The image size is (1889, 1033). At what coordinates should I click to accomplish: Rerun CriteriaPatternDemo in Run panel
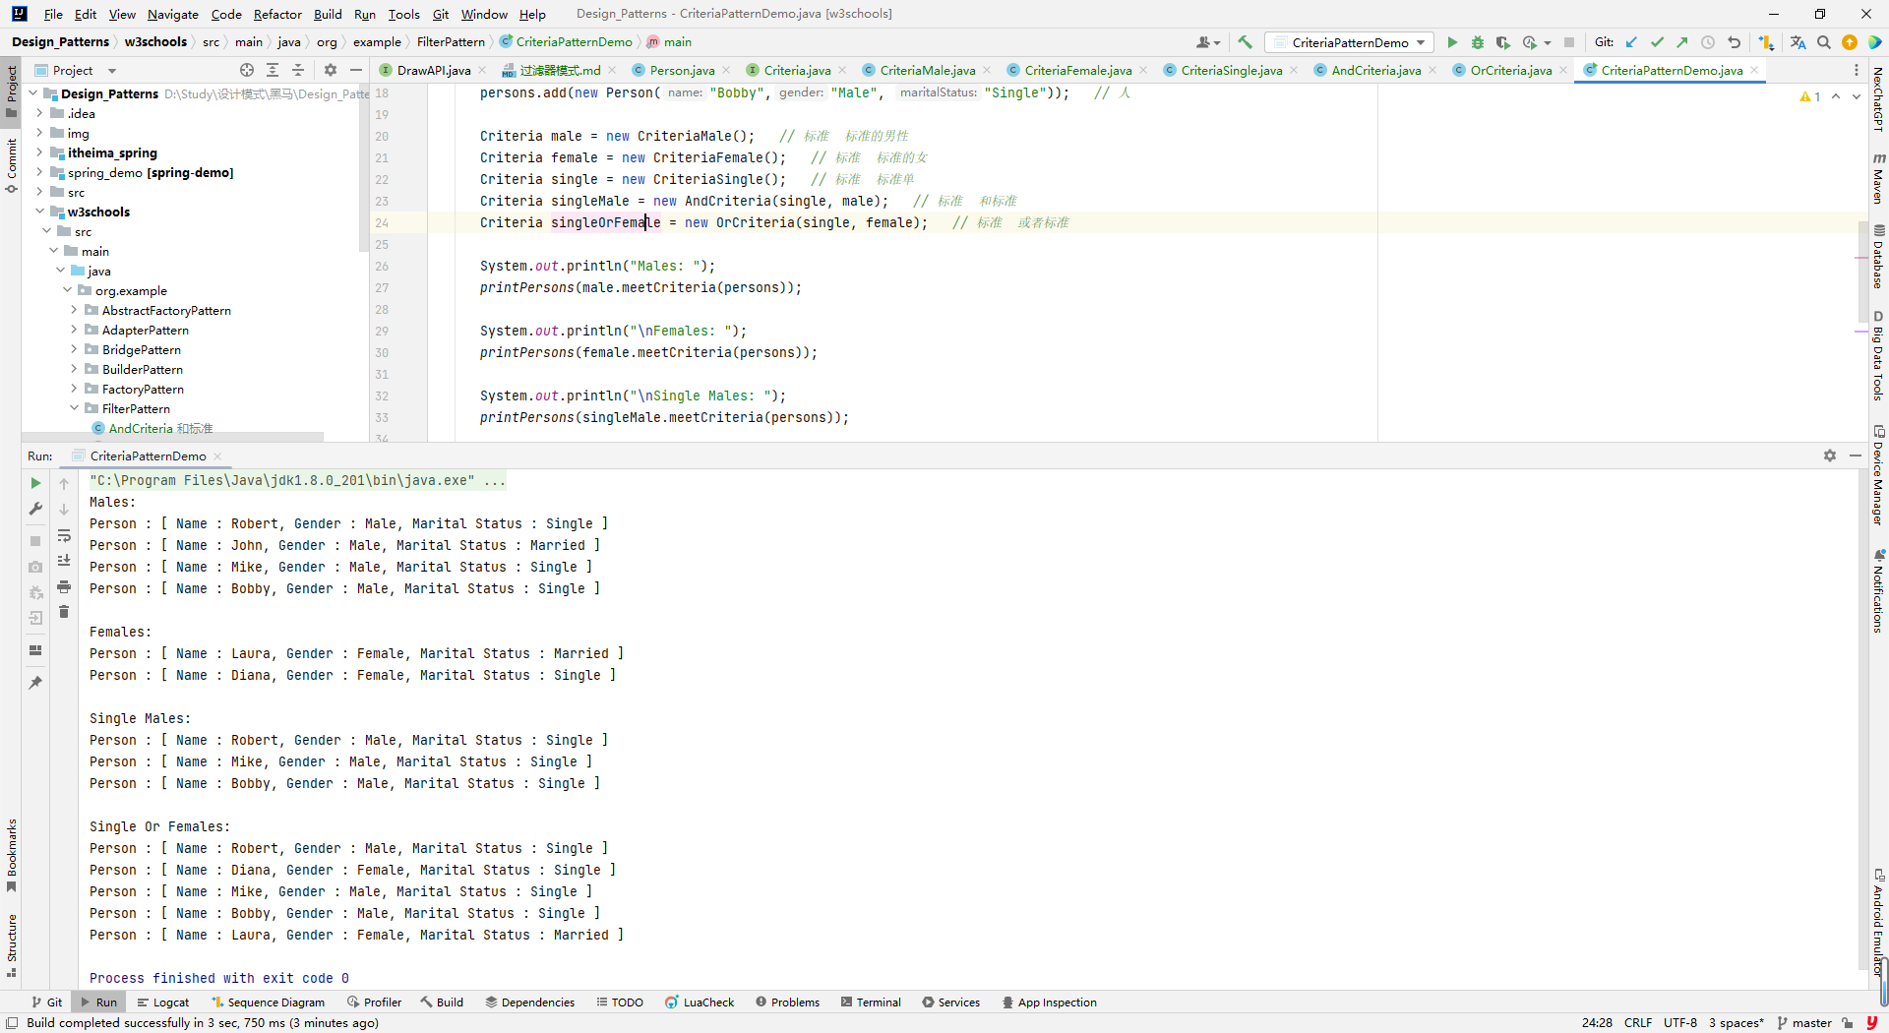pos(35,483)
